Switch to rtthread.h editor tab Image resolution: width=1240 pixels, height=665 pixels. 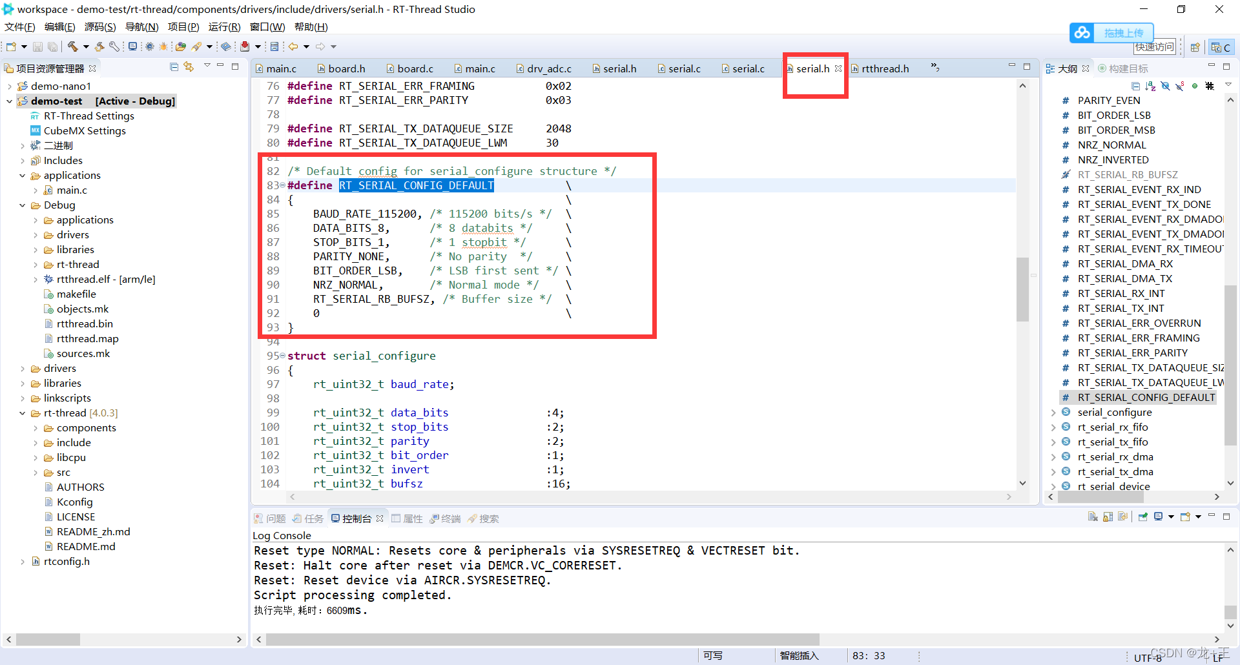(880, 68)
